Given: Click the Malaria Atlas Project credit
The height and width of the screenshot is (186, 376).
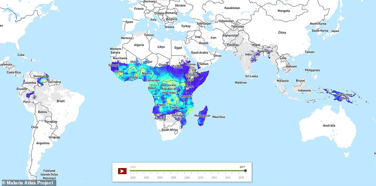Looking at the screenshot, I should (x=28, y=182).
